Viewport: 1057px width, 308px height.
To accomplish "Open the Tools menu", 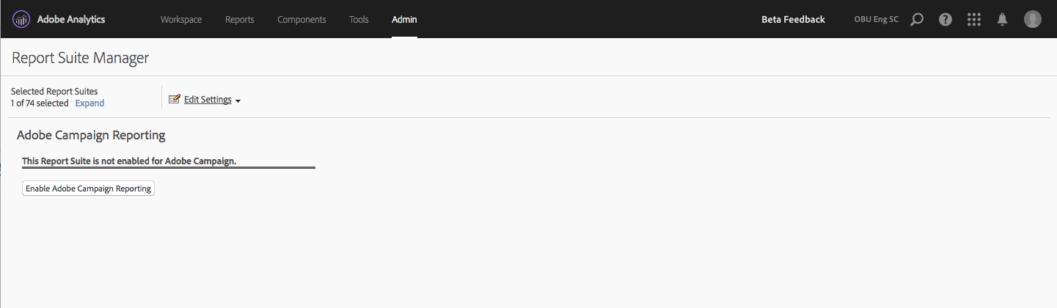I will [x=359, y=20].
